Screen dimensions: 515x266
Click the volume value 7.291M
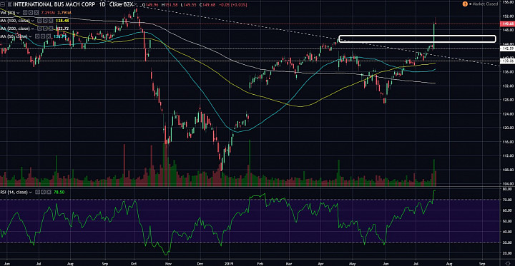pos(48,13)
